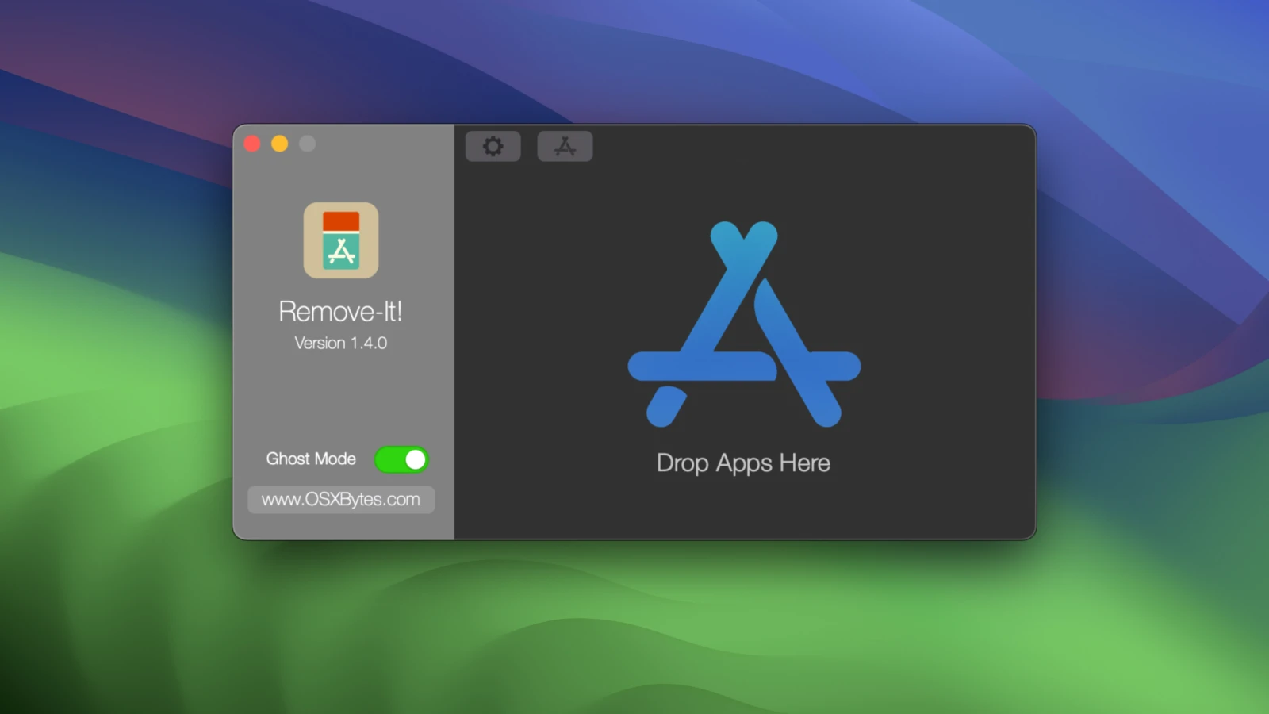
Task: Click the Remove-It! app icon in sidebar
Action: pos(341,240)
